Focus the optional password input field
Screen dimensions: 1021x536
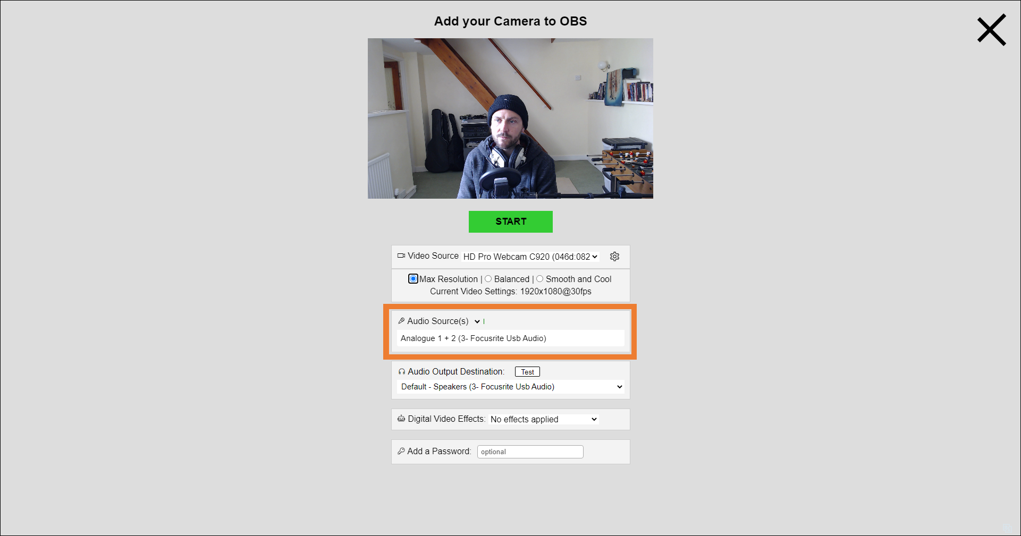(530, 452)
